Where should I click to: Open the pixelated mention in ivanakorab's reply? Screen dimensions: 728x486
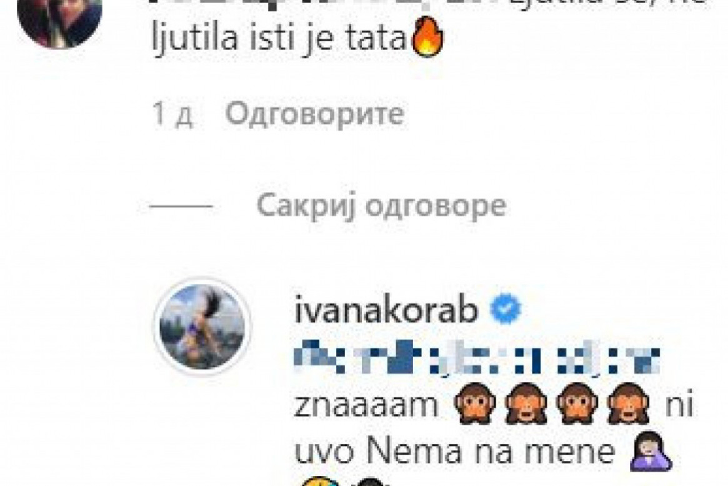point(477,357)
